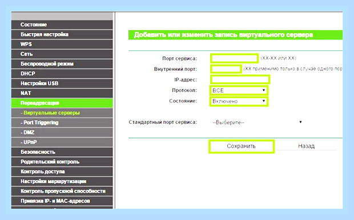Open Настройки маршрутизации in sidebar
The height and width of the screenshot is (220, 354).
(x=62, y=181)
